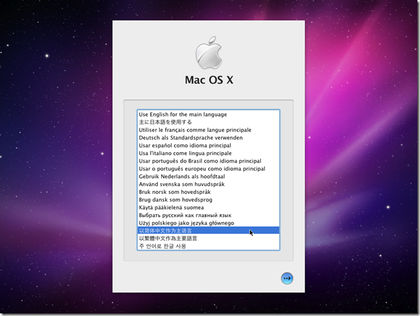This screenshot has width=420, height=316.
Task: Pick 'Deutsch als Standardsprache verwenden'
Action: 209,138
